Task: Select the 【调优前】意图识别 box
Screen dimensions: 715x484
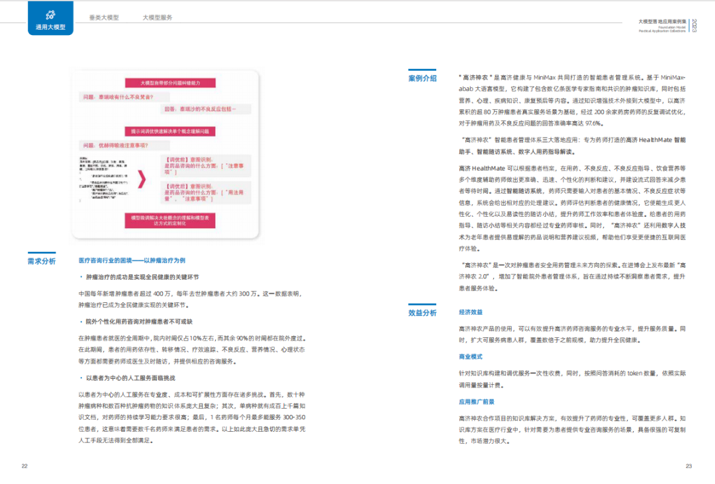Action: 205,166
